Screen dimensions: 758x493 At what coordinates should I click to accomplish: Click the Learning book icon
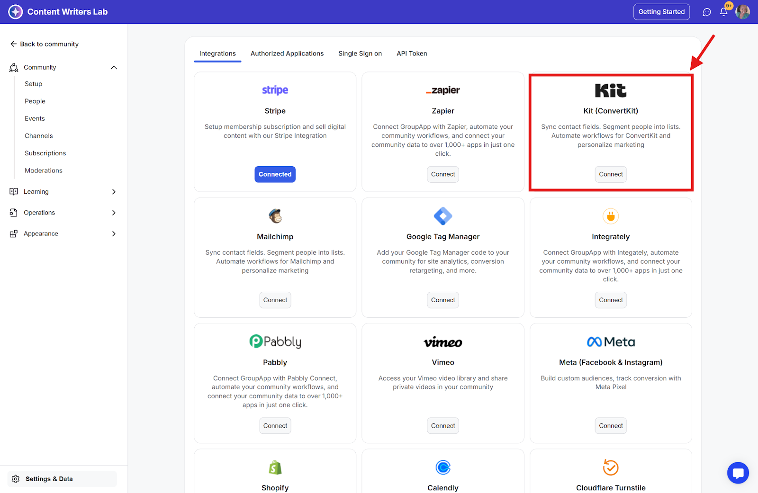(x=14, y=192)
